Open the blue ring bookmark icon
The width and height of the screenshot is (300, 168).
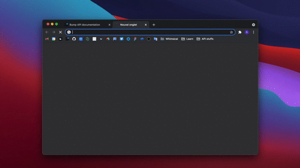pyautogui.click(x=128, y=39)
